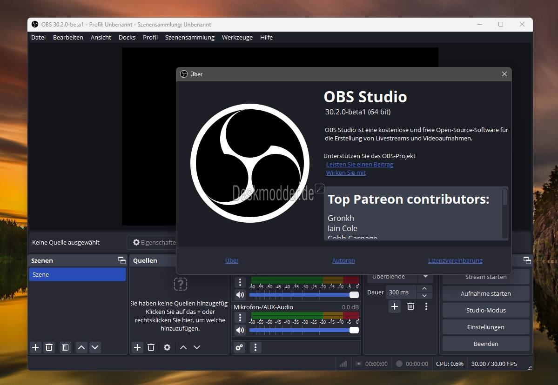Adjust Mikrofon-/AUX-Audio volume slider
The image size is (558, 385).
[x=304, y=330]
